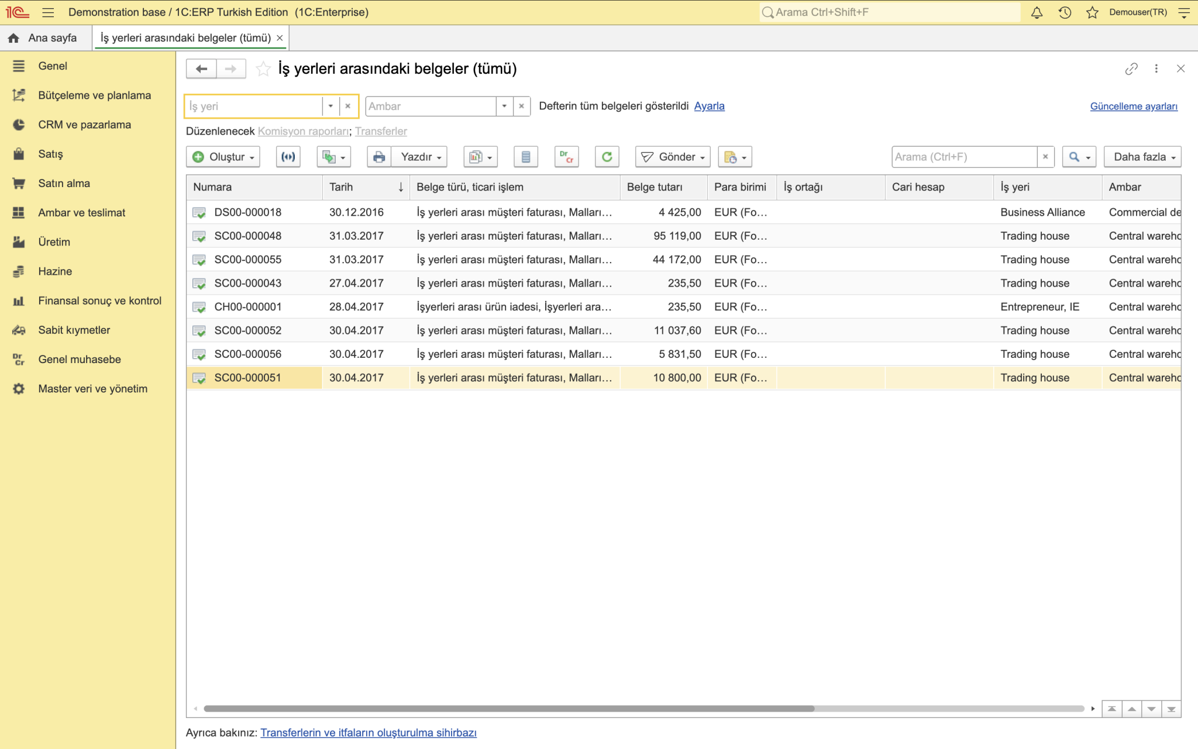1198x749 pixels.
Task: Expand the İş yeri filter dropdown
Action: (x=331, y=106)
